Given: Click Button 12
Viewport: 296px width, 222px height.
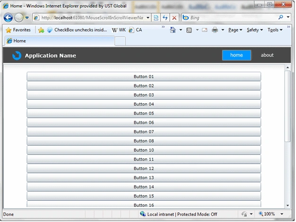Looking at the screenshot, I should (144, 168).
